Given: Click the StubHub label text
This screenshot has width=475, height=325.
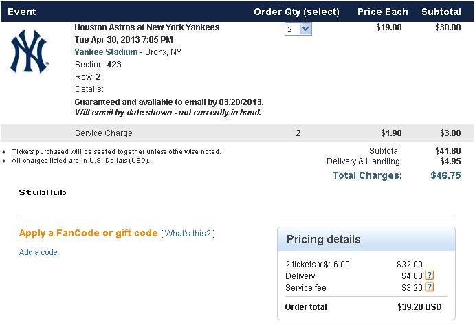Looking at the screenshot, I should click(43, 192).
